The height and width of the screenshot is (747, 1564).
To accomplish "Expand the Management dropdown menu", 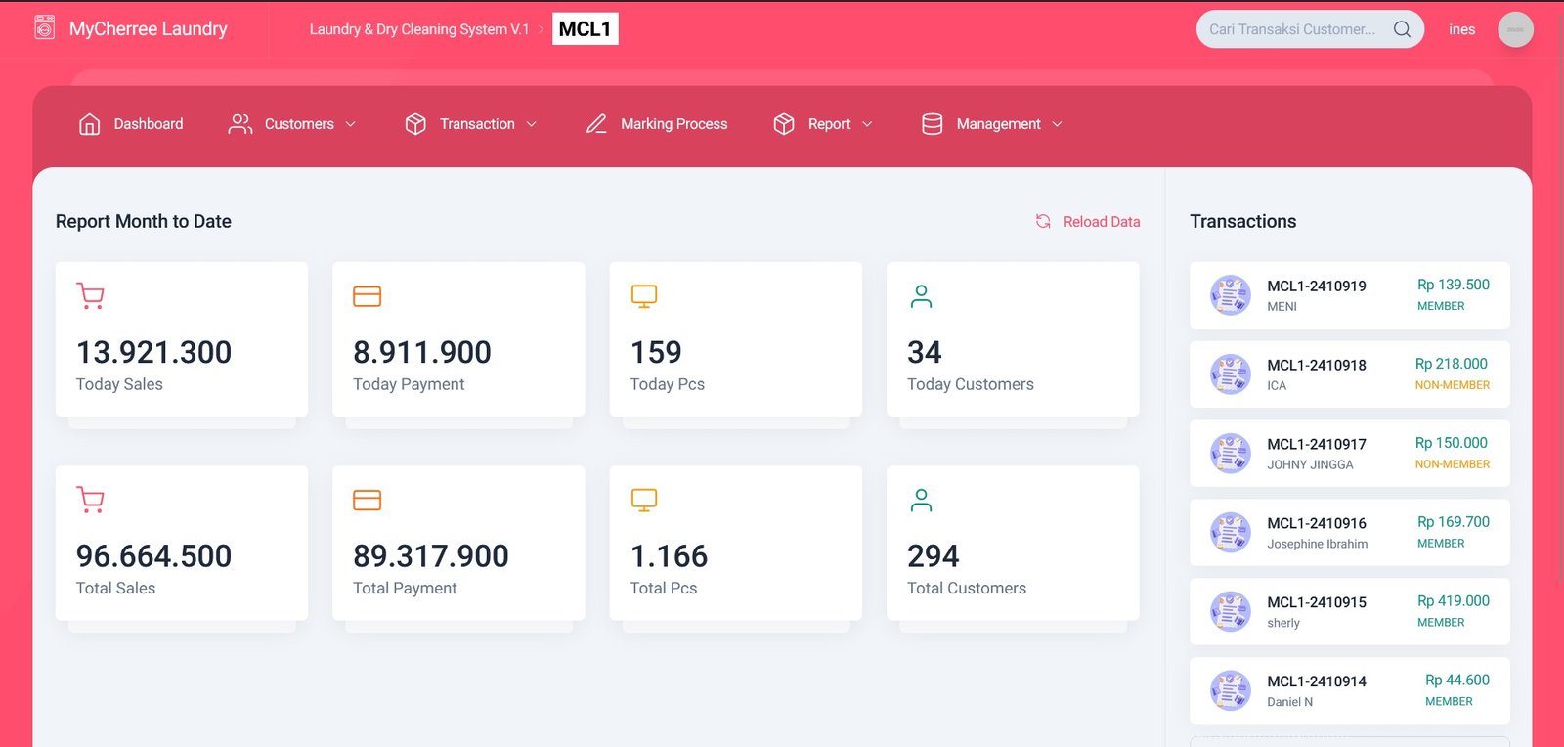I will pyautogui.click(x=992, y=124).
